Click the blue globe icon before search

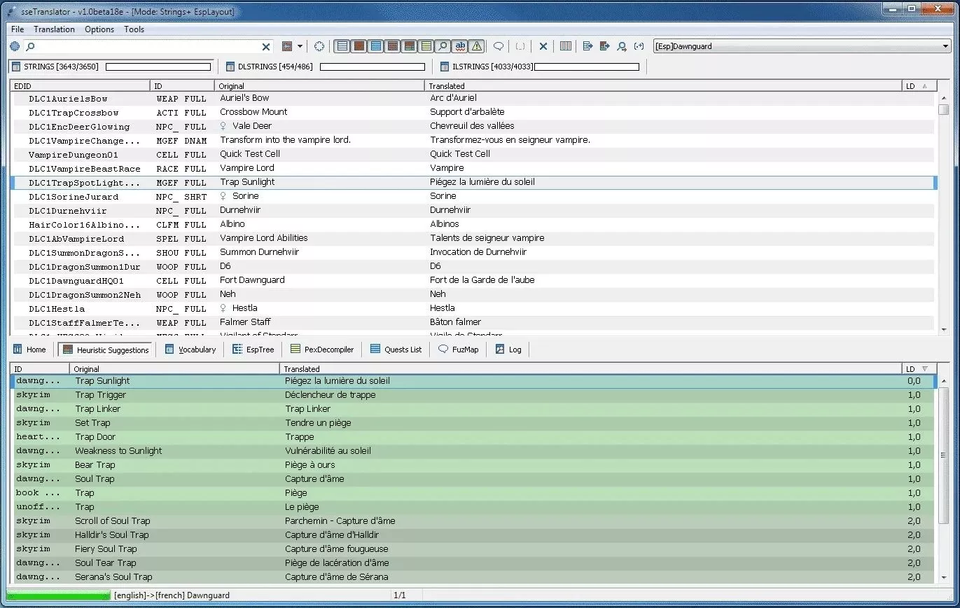[x=15, y=47]
